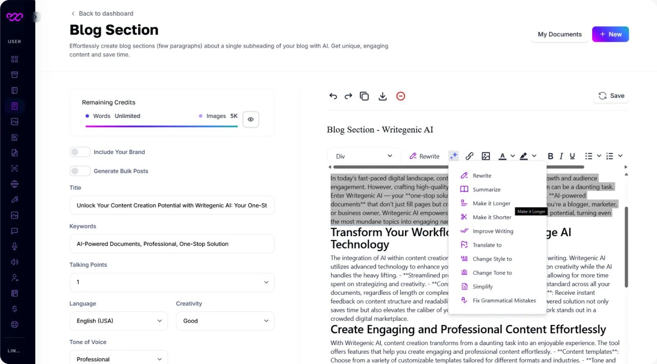Click the lifebuoy support sidebar icon
This screenshot has height=364, width=657.
[x=14, y=324]
